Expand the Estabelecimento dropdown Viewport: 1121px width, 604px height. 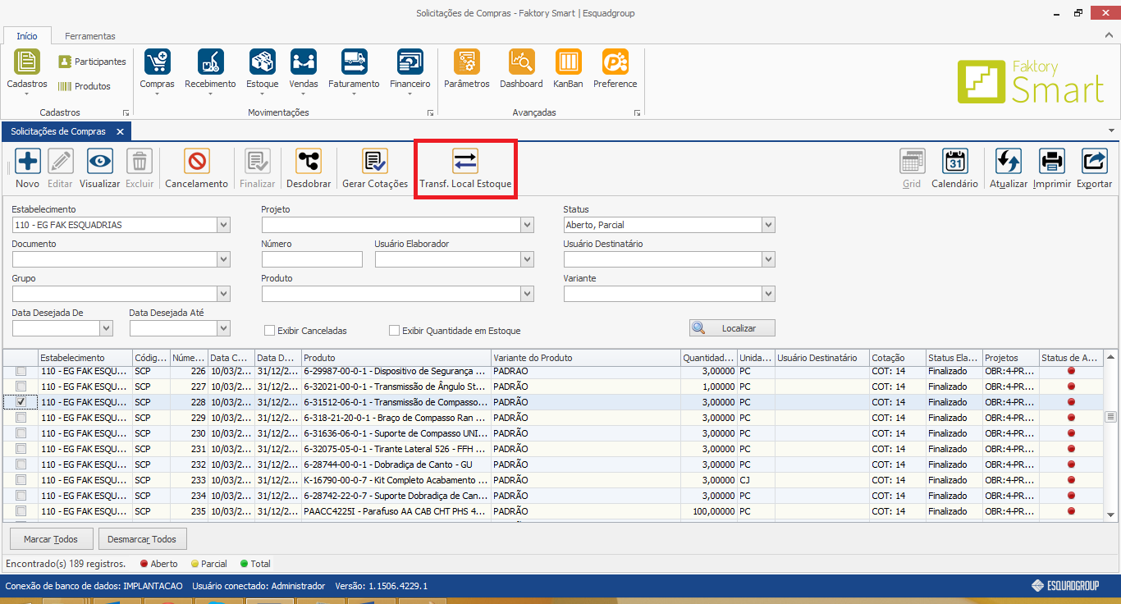(x=223, y=225)
